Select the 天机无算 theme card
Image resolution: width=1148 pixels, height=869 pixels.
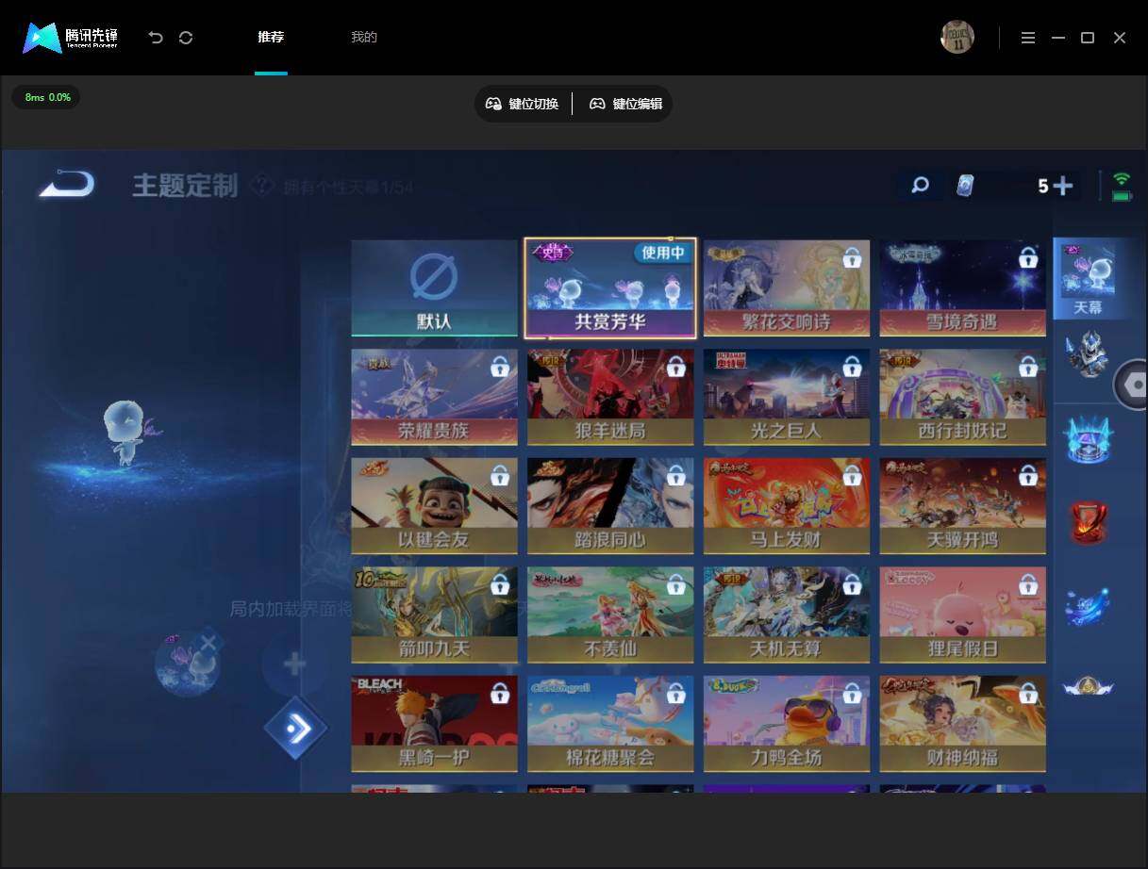coord(787,615)
